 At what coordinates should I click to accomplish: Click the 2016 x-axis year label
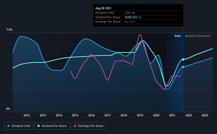tap(91, 115)
